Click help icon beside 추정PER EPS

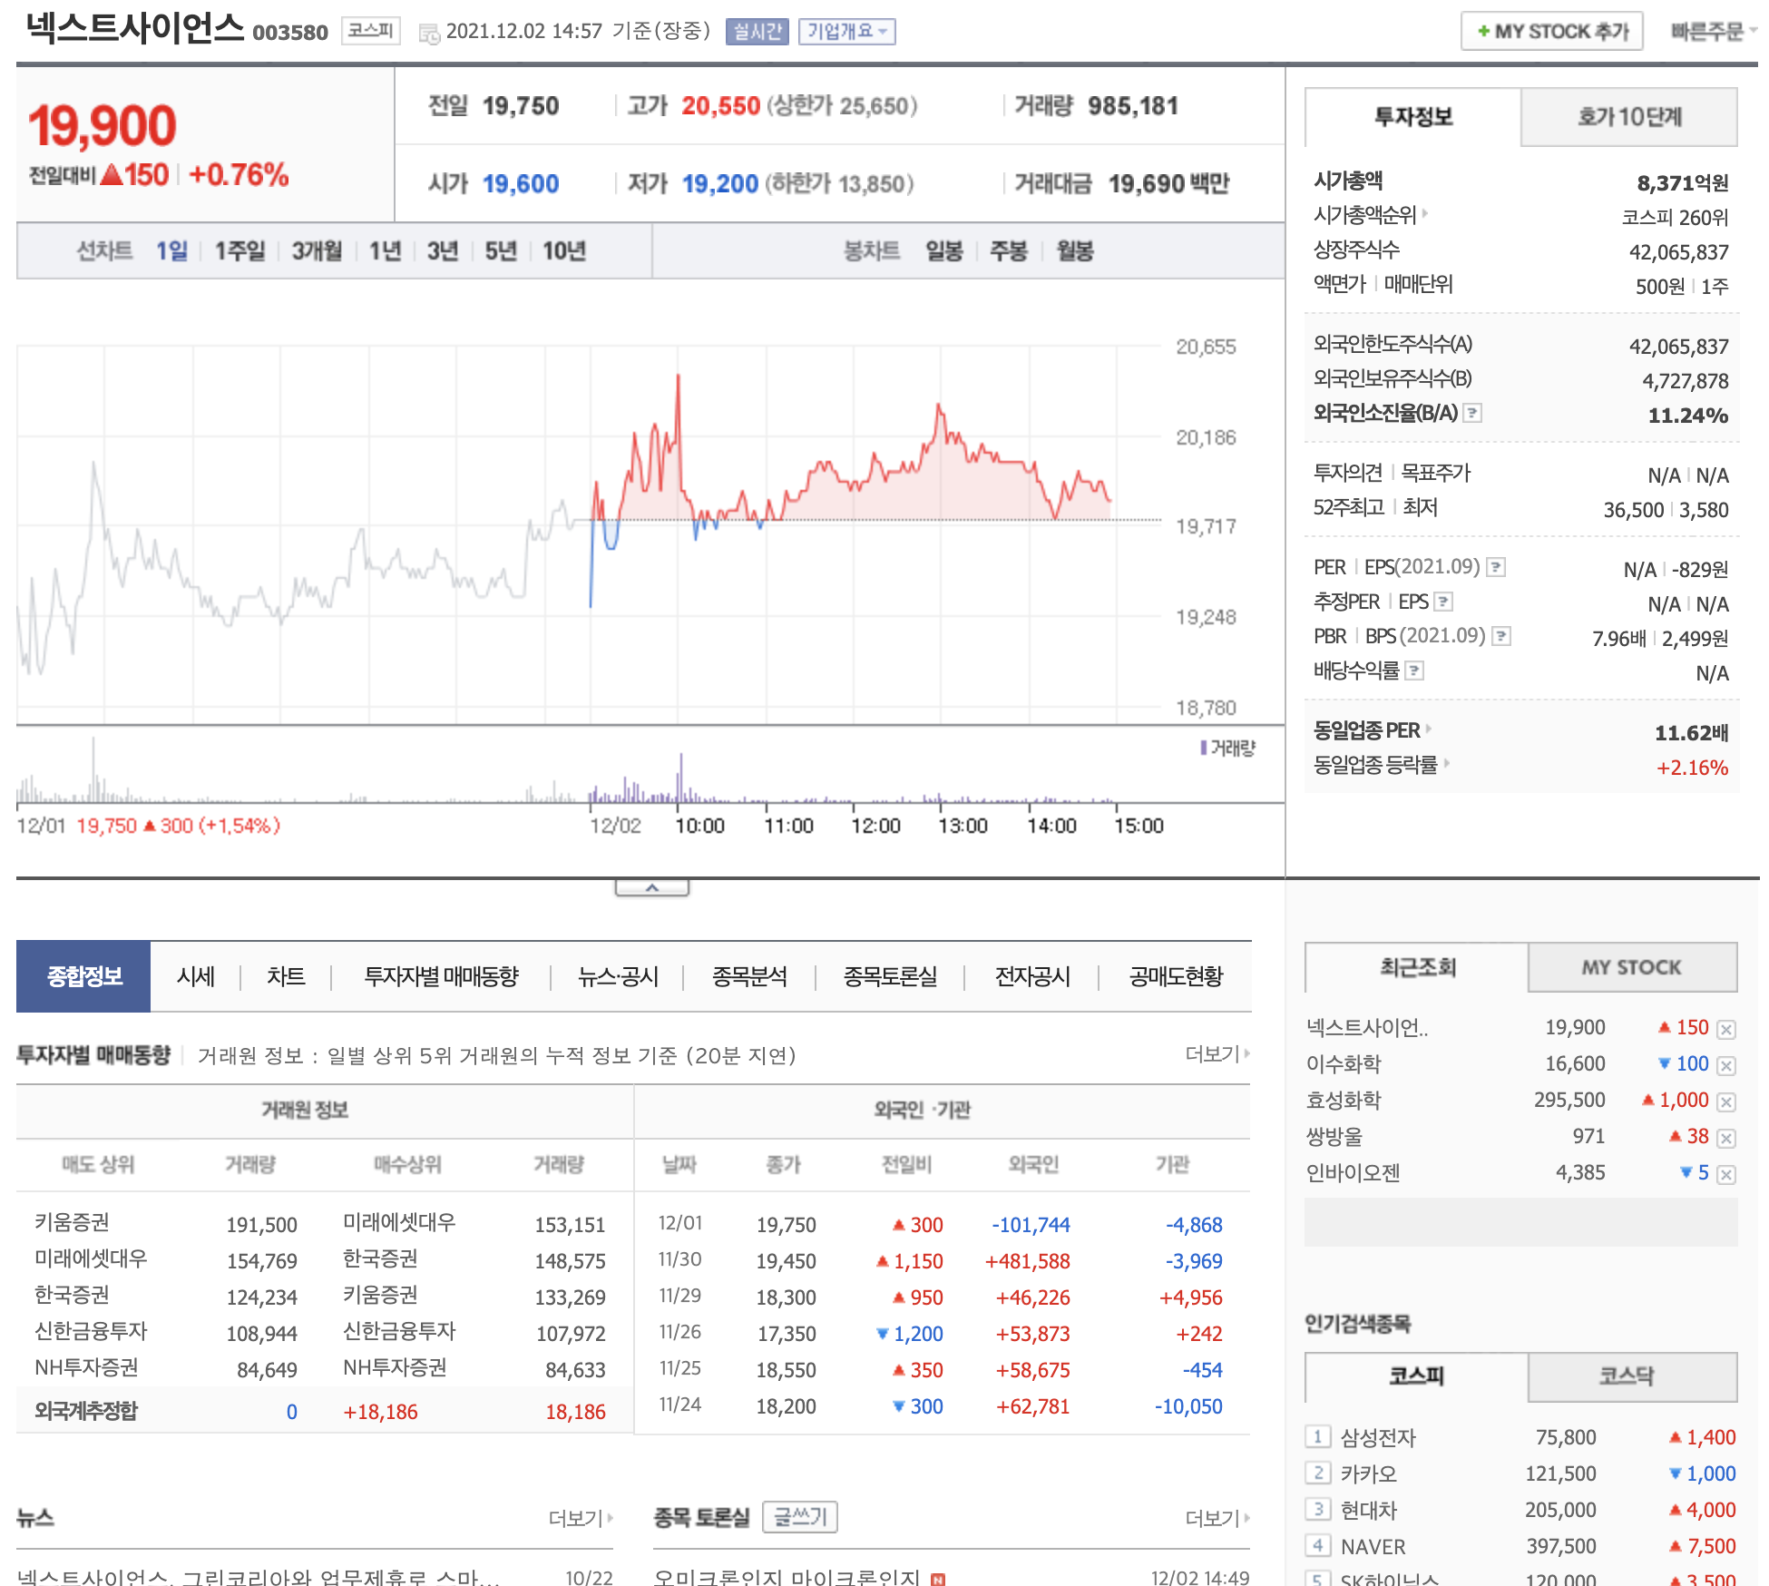pos(1444,602)
